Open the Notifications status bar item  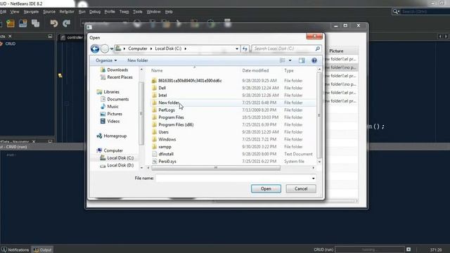pyautogui.click(x=15, y=250)
